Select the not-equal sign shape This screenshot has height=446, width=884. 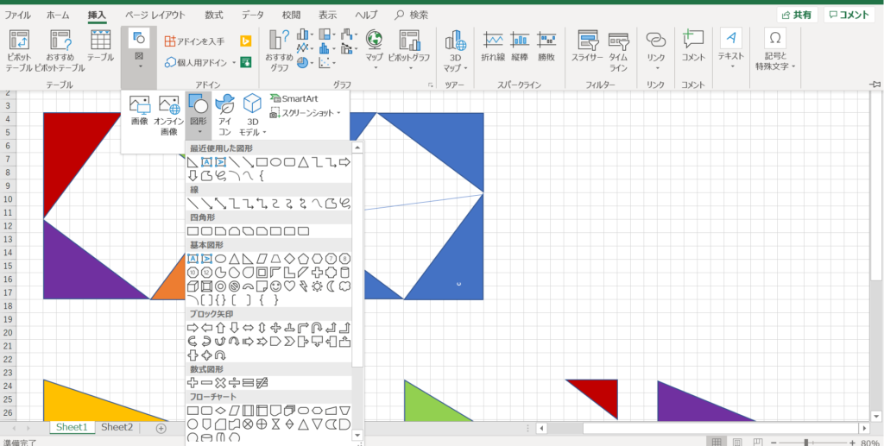click(x=262, y=383)
